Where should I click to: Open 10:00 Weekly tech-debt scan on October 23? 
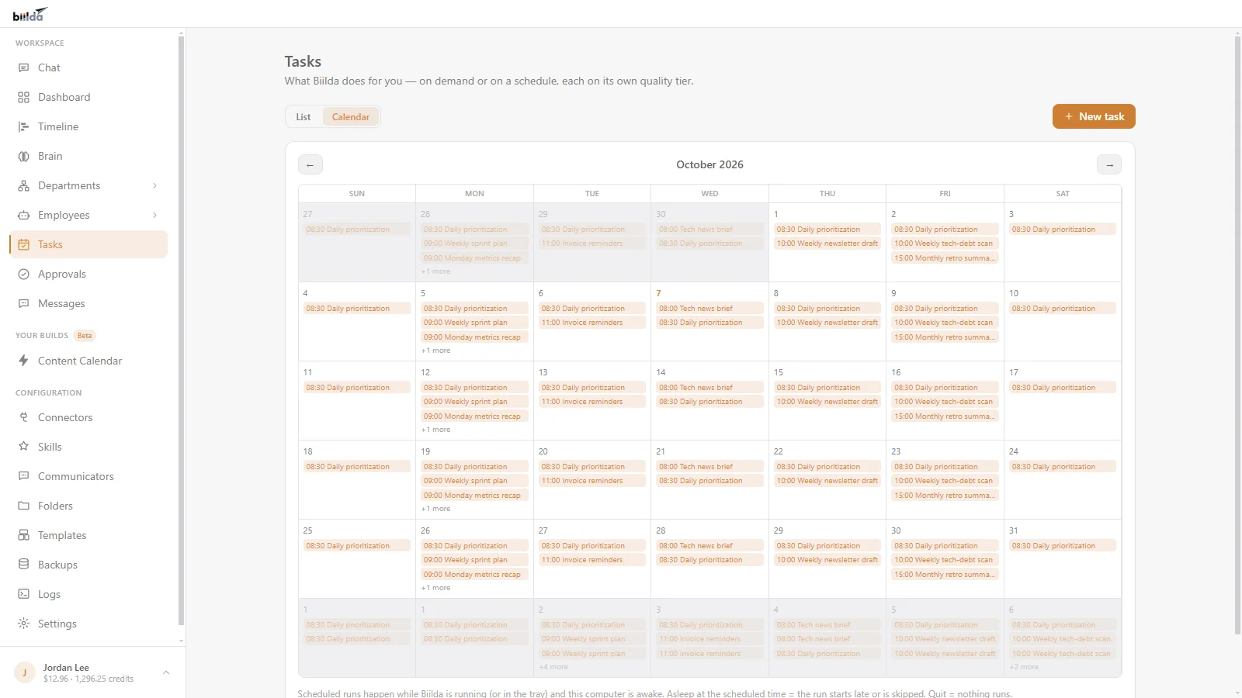945,481
